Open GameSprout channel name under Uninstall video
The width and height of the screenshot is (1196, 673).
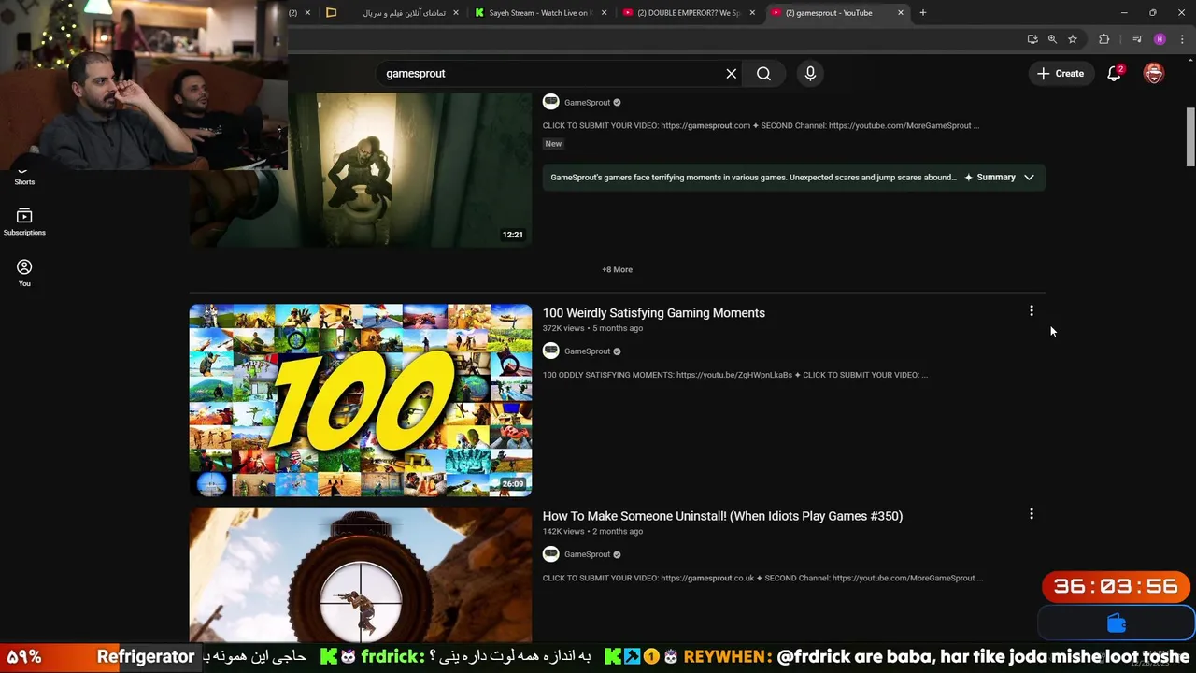587,554
